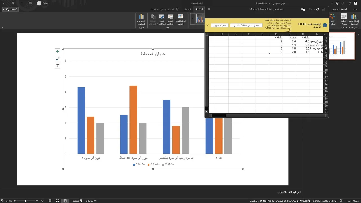Viewport: 361px width, 203px height.
Task: Start slideshow from status bar icon
Action: [42, 201]
